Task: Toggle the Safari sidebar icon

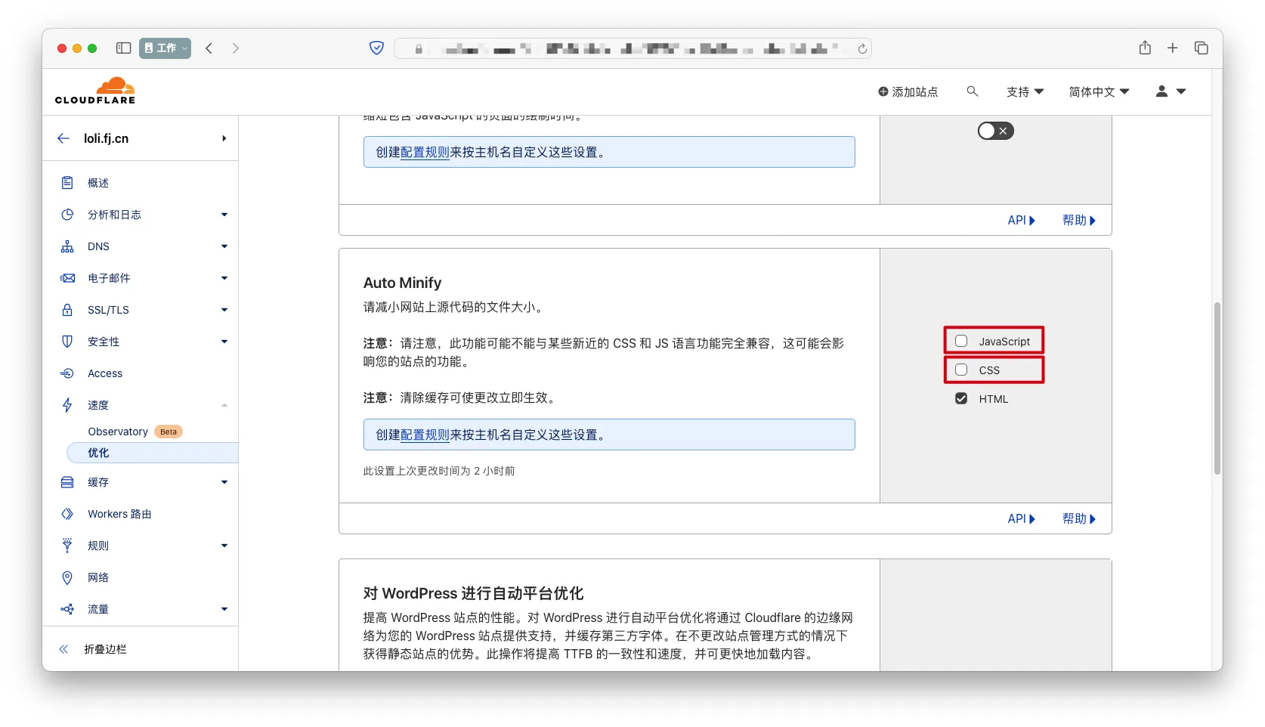Action: [x=123, y=48]
